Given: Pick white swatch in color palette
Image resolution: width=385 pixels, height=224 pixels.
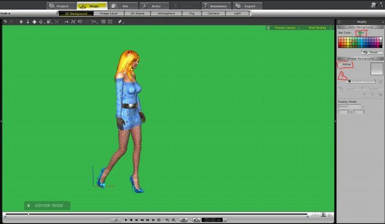Looking at the screenshot, I should (x=381, y=38).
